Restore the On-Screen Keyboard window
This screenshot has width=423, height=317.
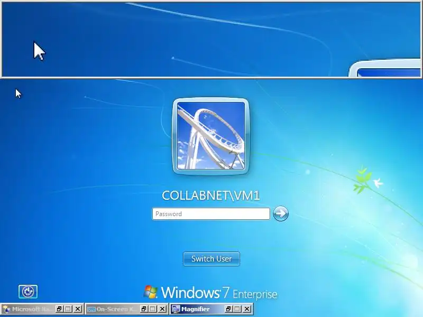coord(144,309)
